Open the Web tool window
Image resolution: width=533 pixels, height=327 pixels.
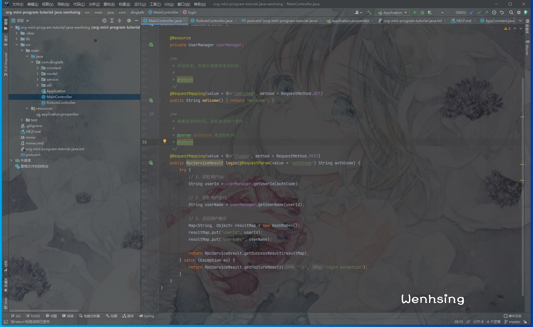tap(6, 303)
